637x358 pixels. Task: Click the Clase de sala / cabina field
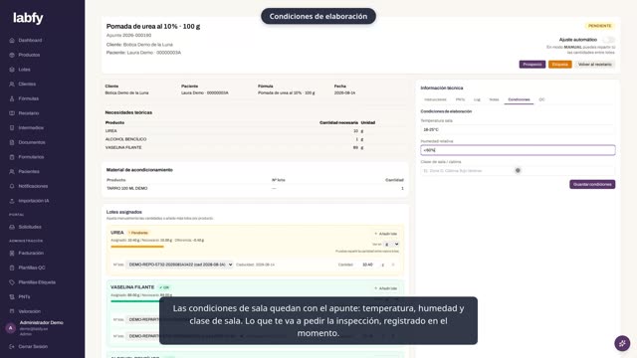[x=518, y=171]
